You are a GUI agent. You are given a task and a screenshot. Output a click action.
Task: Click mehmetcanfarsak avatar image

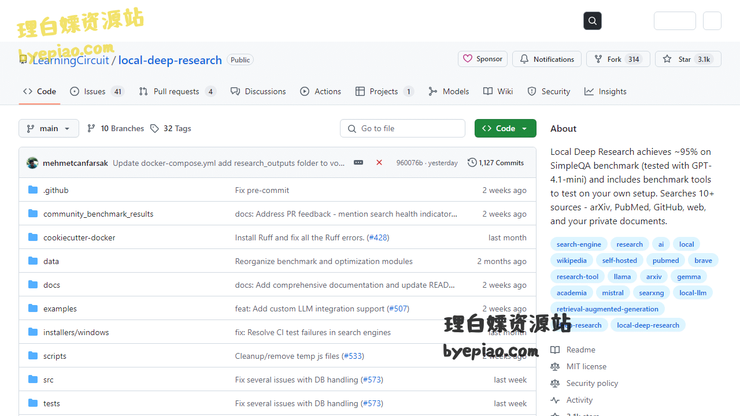(32, 163)
